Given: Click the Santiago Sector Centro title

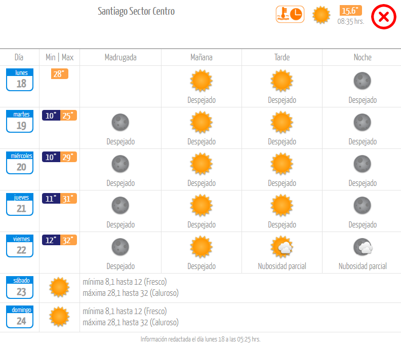Looking at the screenshot, I should [x=136, y=11].
